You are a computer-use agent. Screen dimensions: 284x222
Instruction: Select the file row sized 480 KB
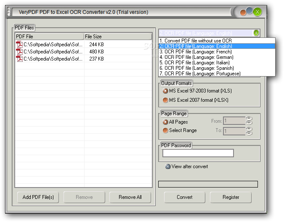84,52
